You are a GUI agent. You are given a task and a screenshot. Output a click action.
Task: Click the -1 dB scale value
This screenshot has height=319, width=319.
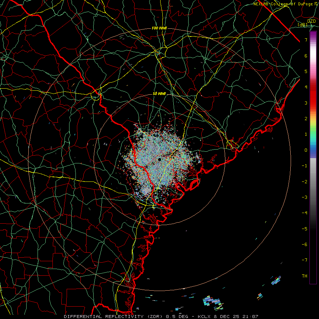tap(304, 166)
